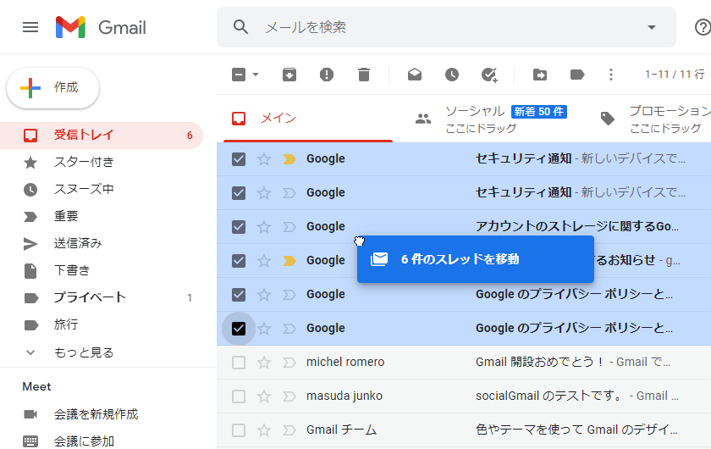
Task: Report selected messages as spam
Action: point(327,75)
